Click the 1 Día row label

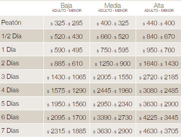click(9, 50)
